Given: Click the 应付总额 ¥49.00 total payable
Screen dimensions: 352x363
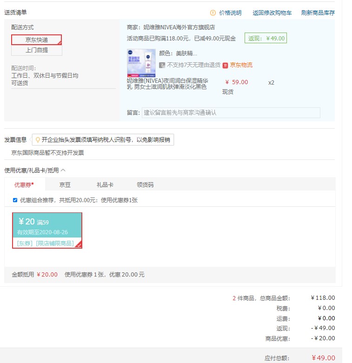Looking at the screenshot, I should [x=323, y=358].
